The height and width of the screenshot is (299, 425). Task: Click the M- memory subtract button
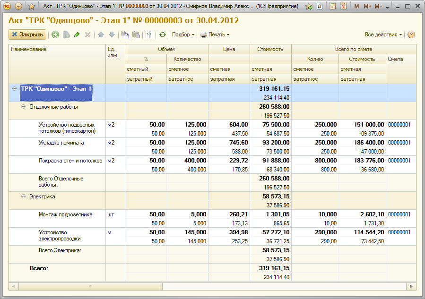(x=378, y=6)
